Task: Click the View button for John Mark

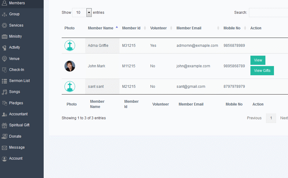Action: (258, 60)
